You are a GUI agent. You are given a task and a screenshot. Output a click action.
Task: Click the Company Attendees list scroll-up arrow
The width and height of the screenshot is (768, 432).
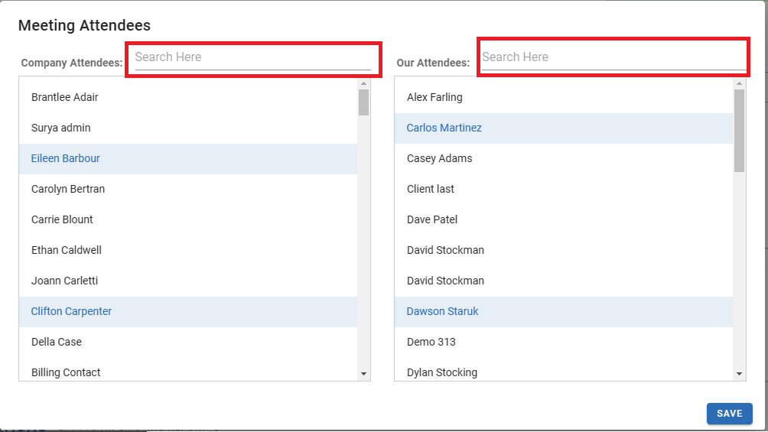(363, 83)
